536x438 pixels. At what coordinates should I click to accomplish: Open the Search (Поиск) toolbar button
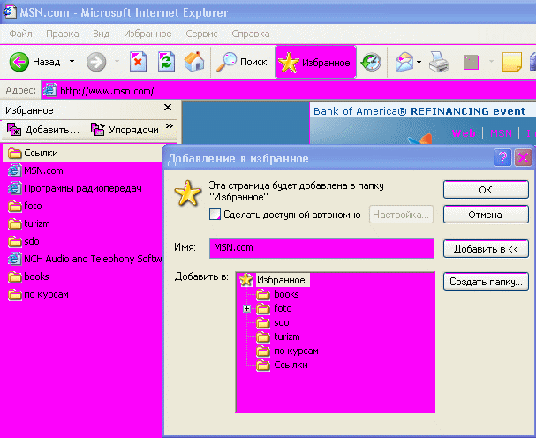(244, 62)
